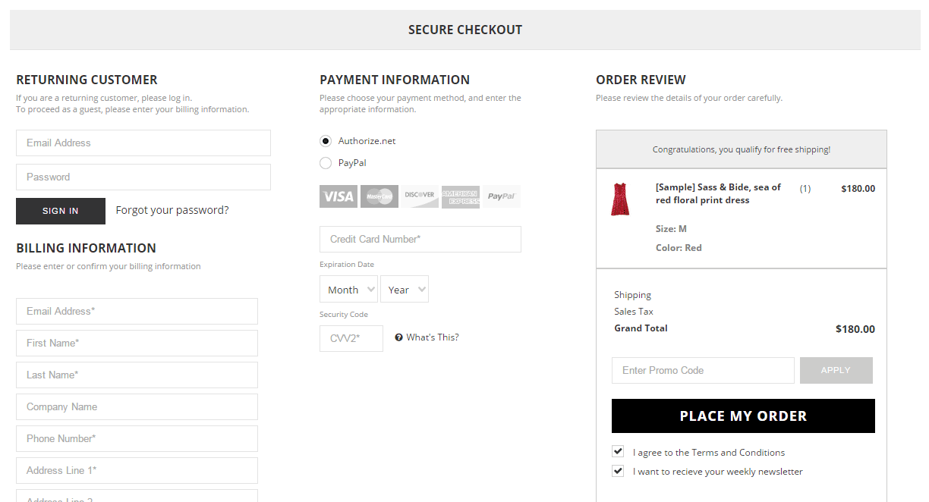
Task: Select the Authorize.net payment option
Action: [x=326, y=141]
